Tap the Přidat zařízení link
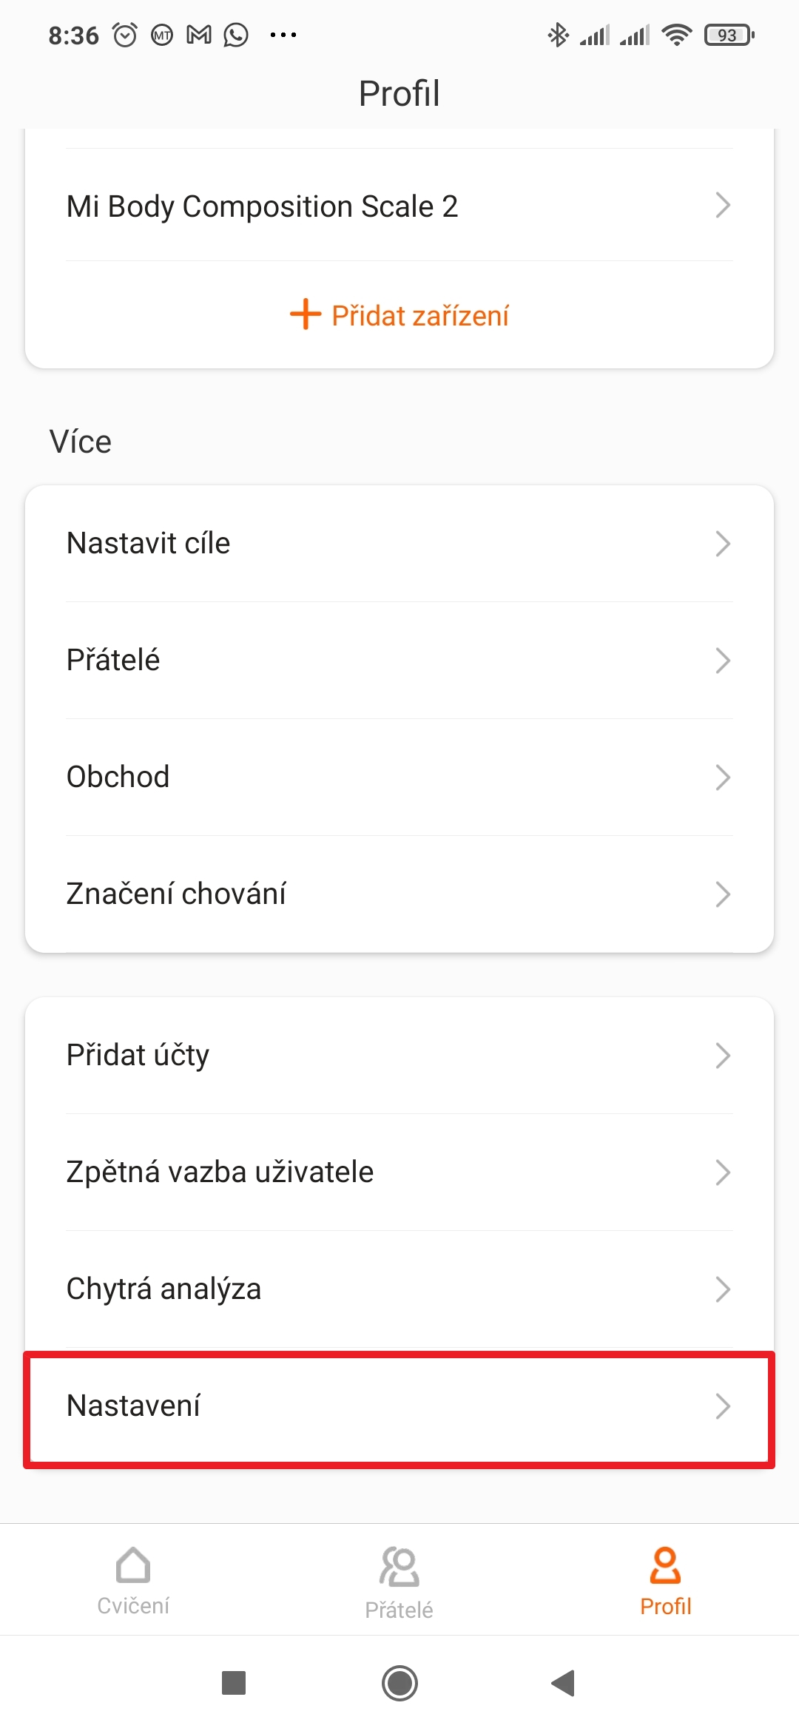The width and height of the screenshot is (799, 1731). coord(419,316)
